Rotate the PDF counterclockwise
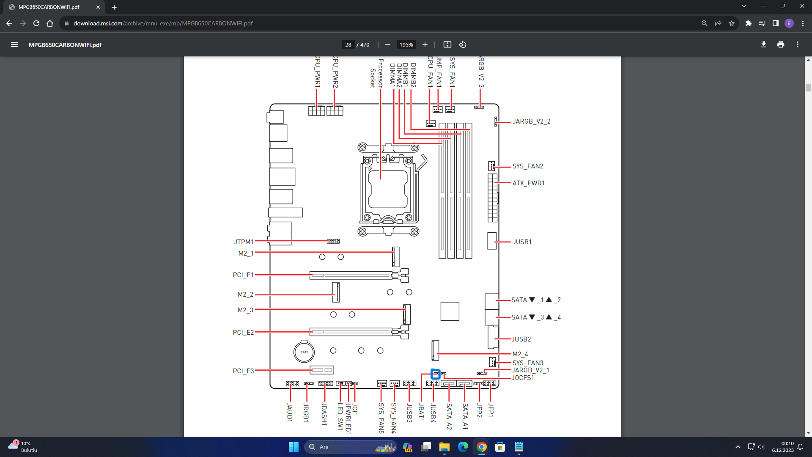 [463, 44]
